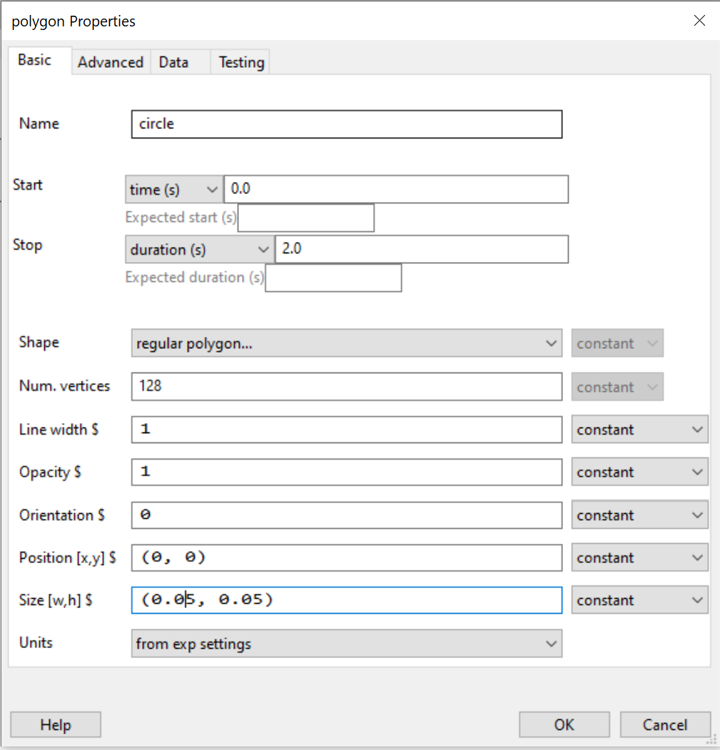Click the Cancel button
720x750 pixels.
(665, 725)
